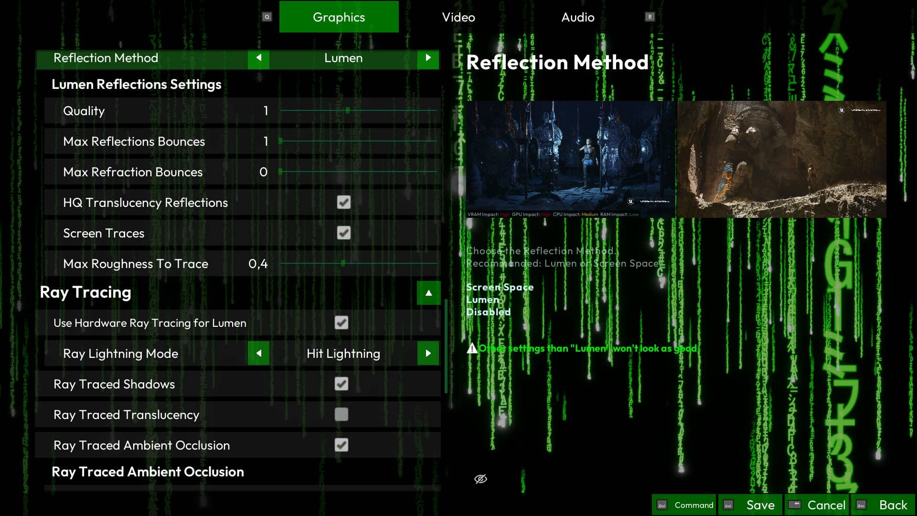Click the Q key icon beside the Graphics tab
Image resolution: width=917 pixels, height=516 pixels.
pyautogui.click(x=267, y=17)
